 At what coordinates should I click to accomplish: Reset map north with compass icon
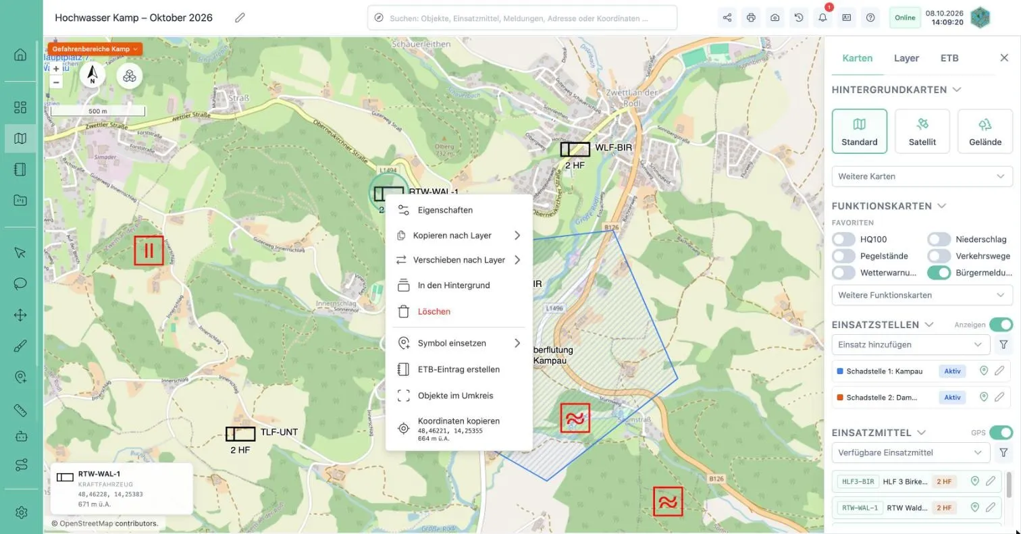(93, 75)
